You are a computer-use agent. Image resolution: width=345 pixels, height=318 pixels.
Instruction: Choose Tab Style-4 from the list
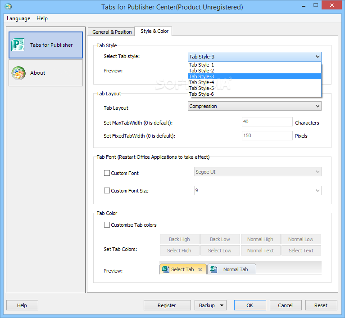coord(254,82)
